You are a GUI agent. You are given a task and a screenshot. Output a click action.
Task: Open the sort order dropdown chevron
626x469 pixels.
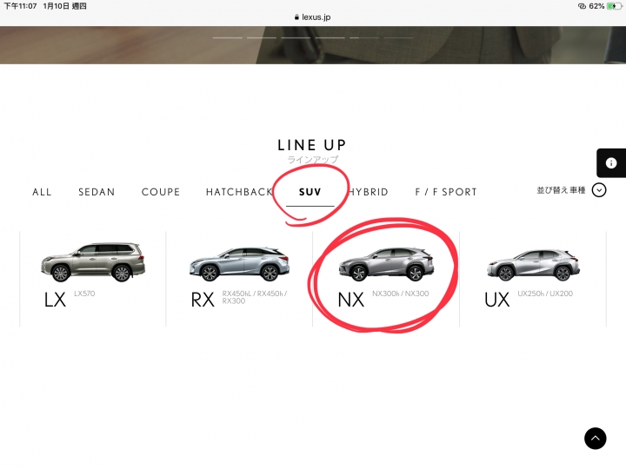(x=599, y=190)
